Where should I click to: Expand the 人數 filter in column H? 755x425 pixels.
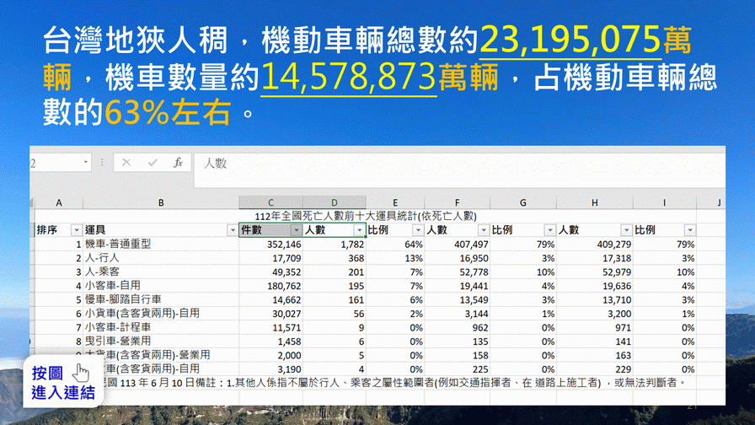click(625, 230)
